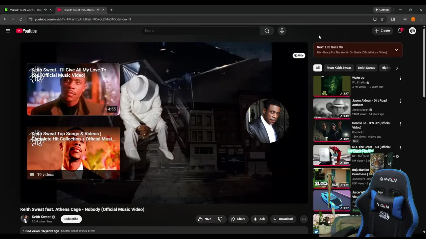
Task: Open the account avatar menu
Action: point(412,31)
